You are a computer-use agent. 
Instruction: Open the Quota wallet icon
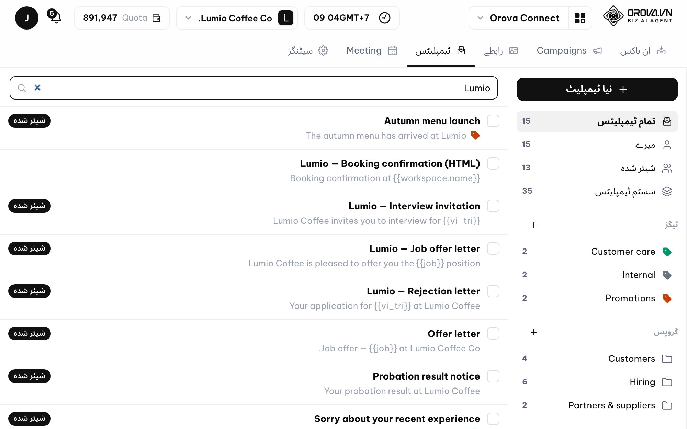click(x=157, y=18)
